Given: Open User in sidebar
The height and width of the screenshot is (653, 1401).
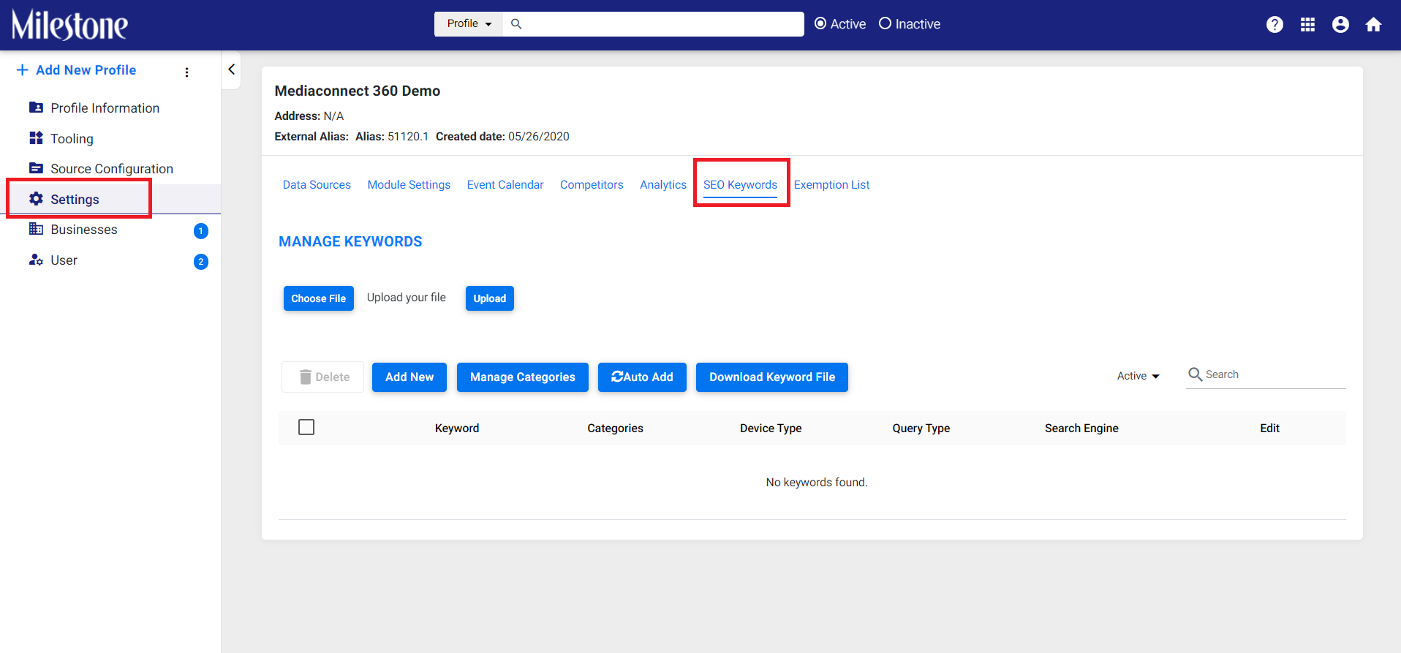Looking at the screenshot, I should click(64, 260).
